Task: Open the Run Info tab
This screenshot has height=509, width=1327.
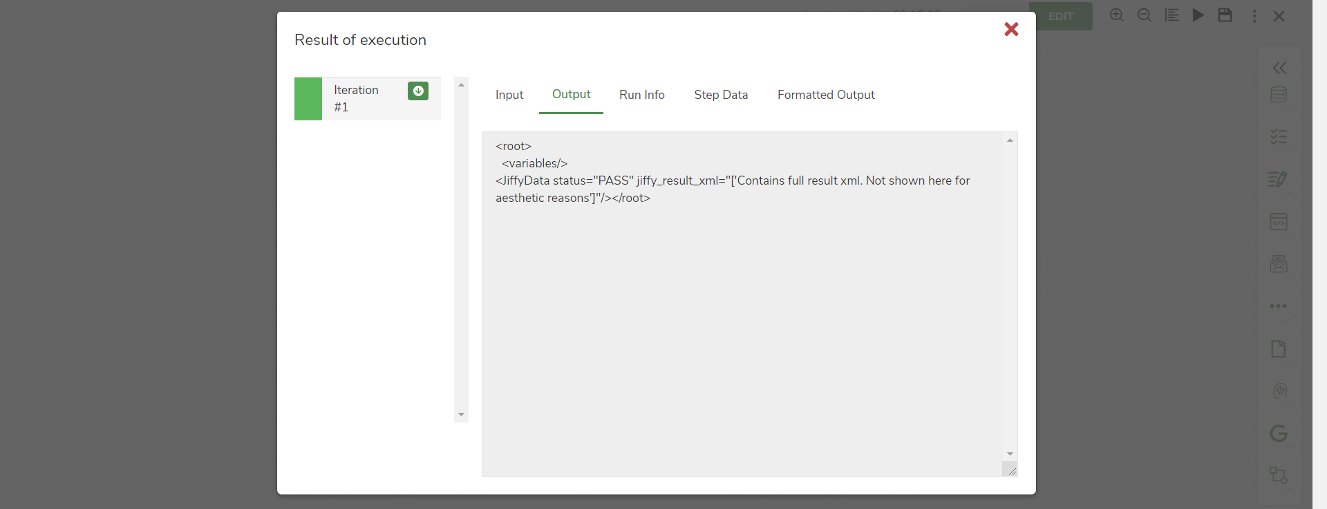Action: tap(642, 95)
